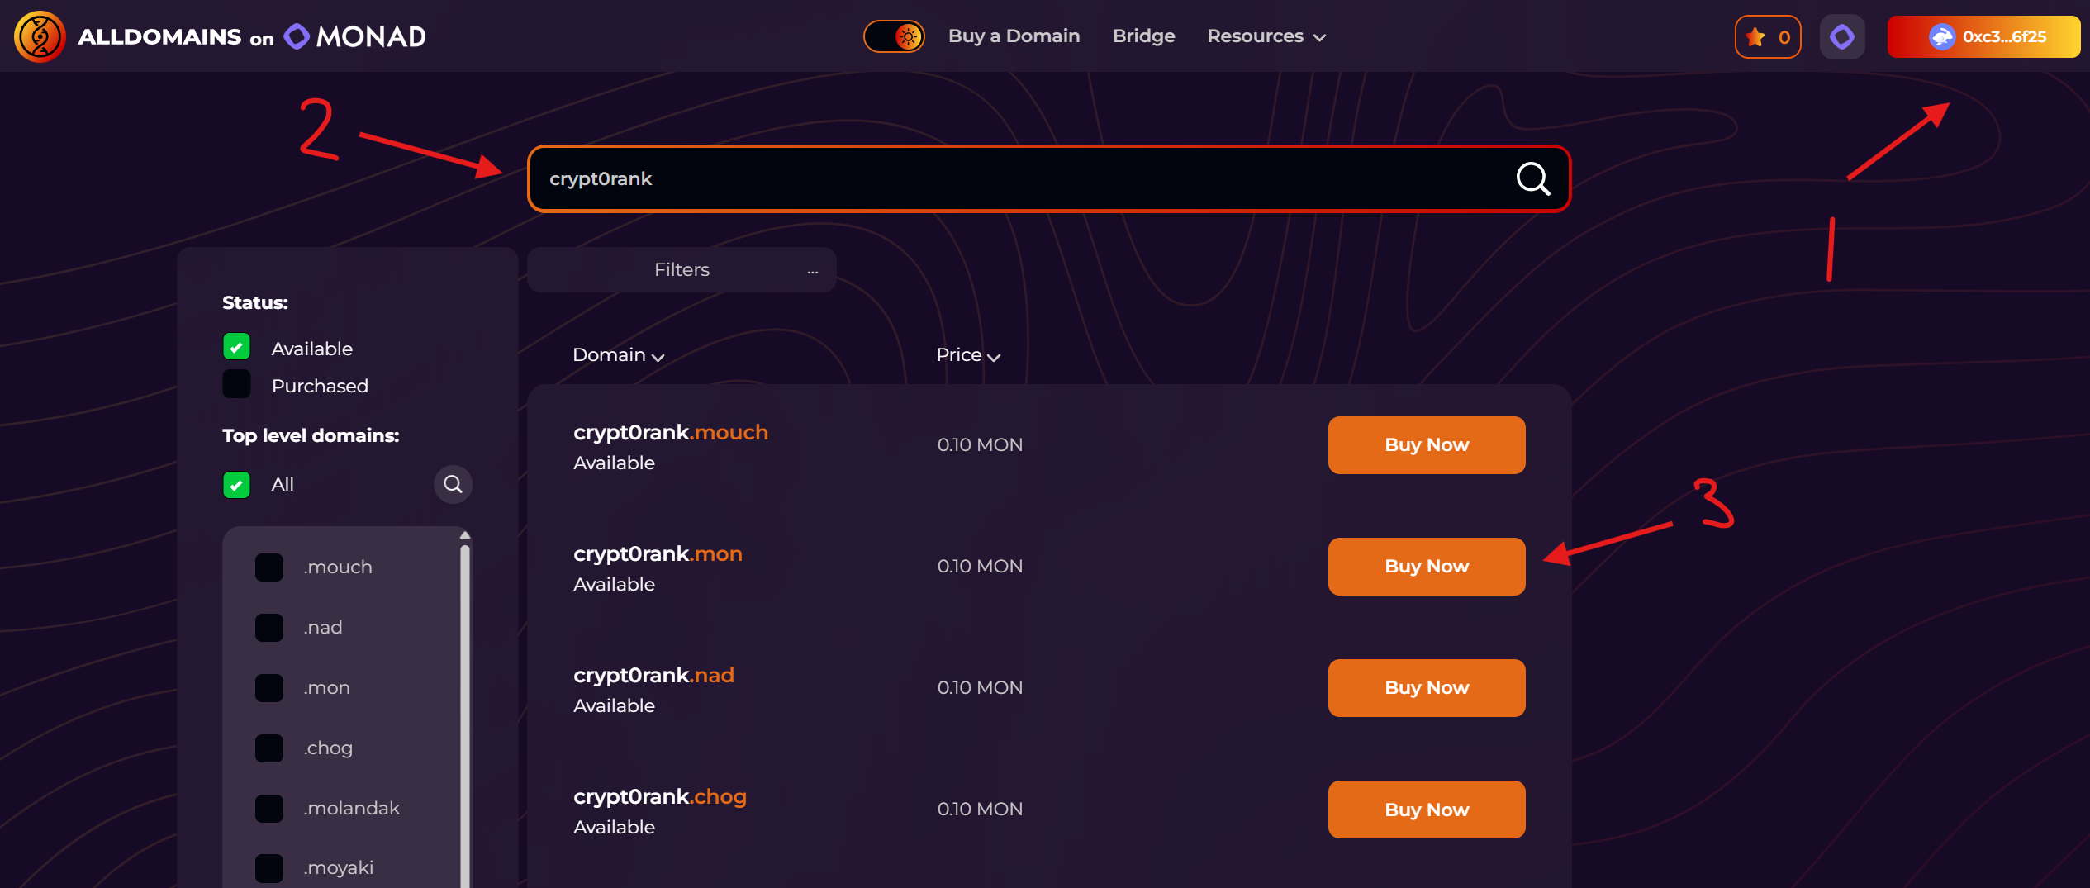
Task: Check the .nad domain checkbox
Action: pos(269,628)
